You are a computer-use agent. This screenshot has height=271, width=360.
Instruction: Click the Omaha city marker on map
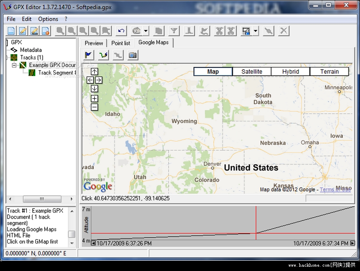[x=310, y=146]
